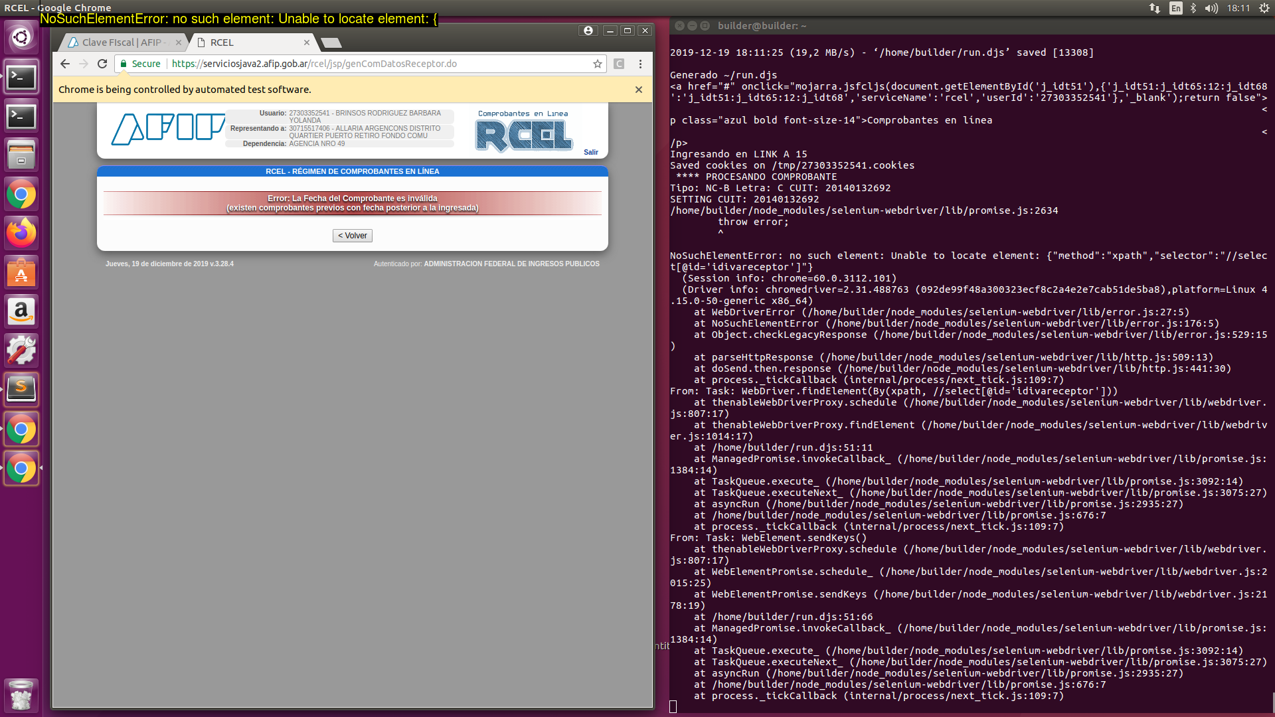Close the RCEL tab

pyautogui.click(x=306, y=42)
